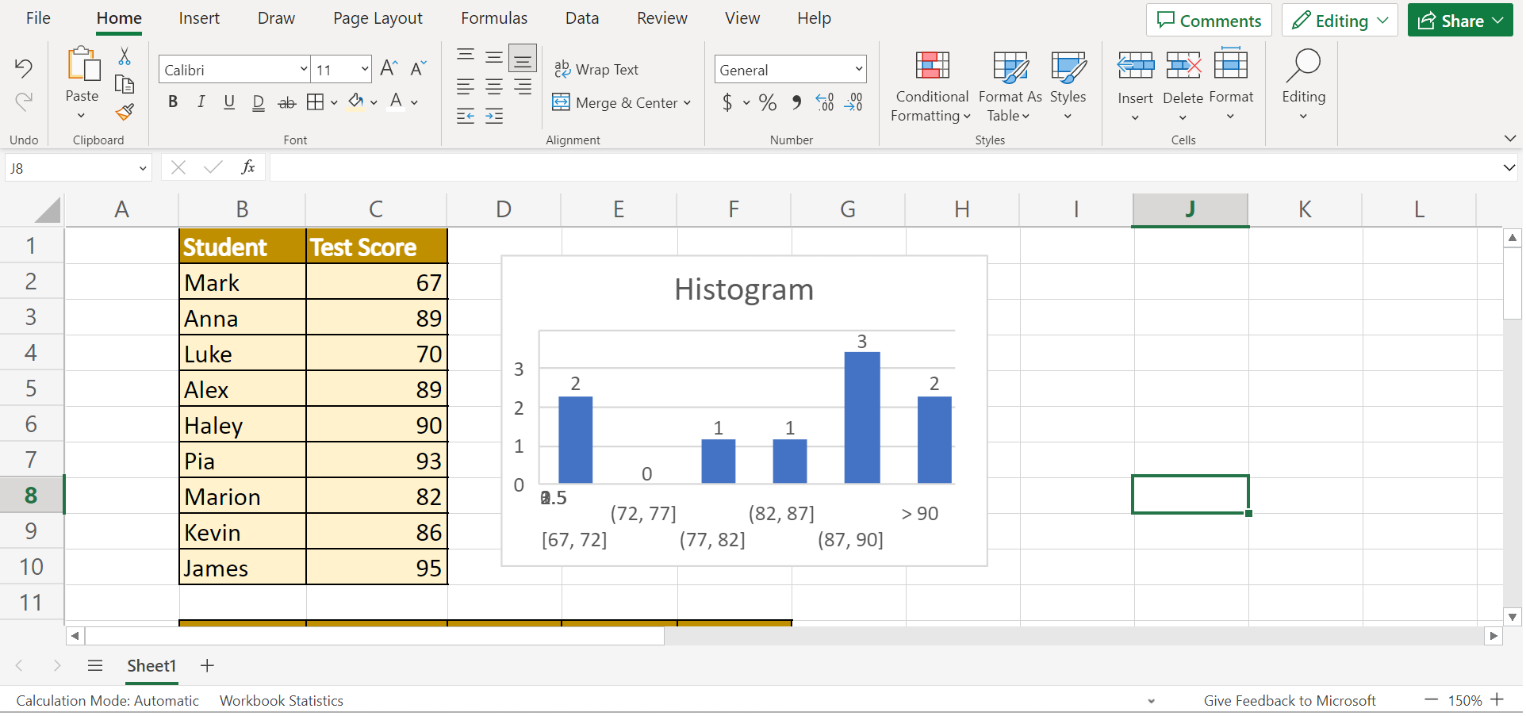
Task: Click the Undo arrow icon
Action: (x=24, y=68)
